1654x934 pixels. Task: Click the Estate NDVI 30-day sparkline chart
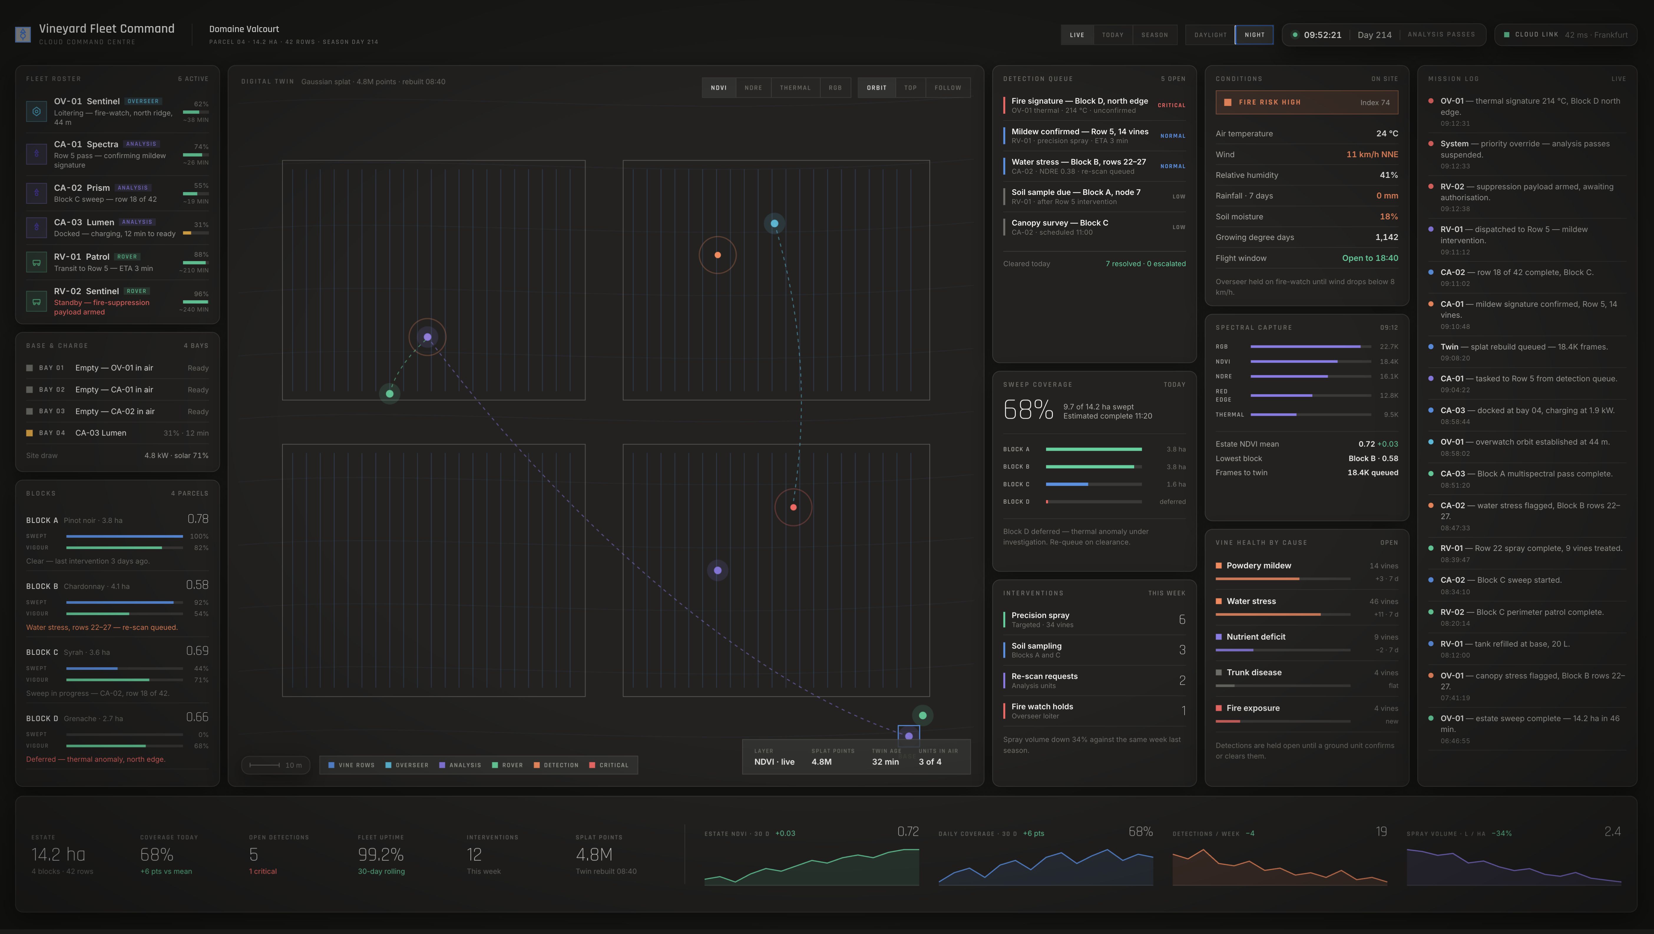812,867
